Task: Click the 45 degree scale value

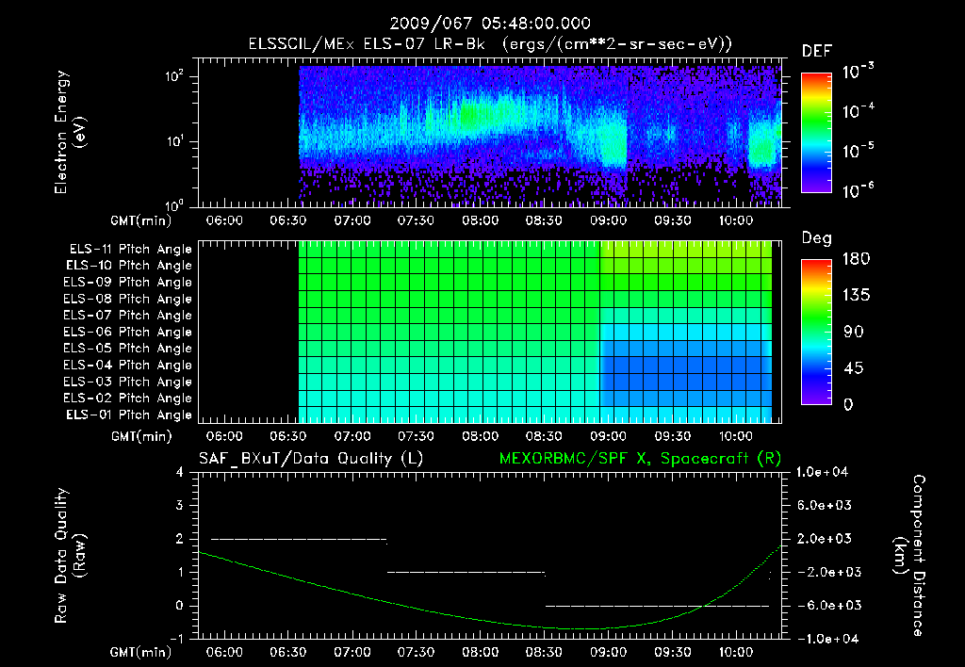Action: 852,368
